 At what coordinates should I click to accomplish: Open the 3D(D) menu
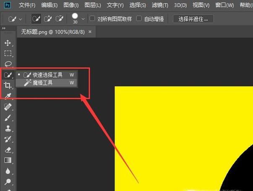[x=180, y=5]
